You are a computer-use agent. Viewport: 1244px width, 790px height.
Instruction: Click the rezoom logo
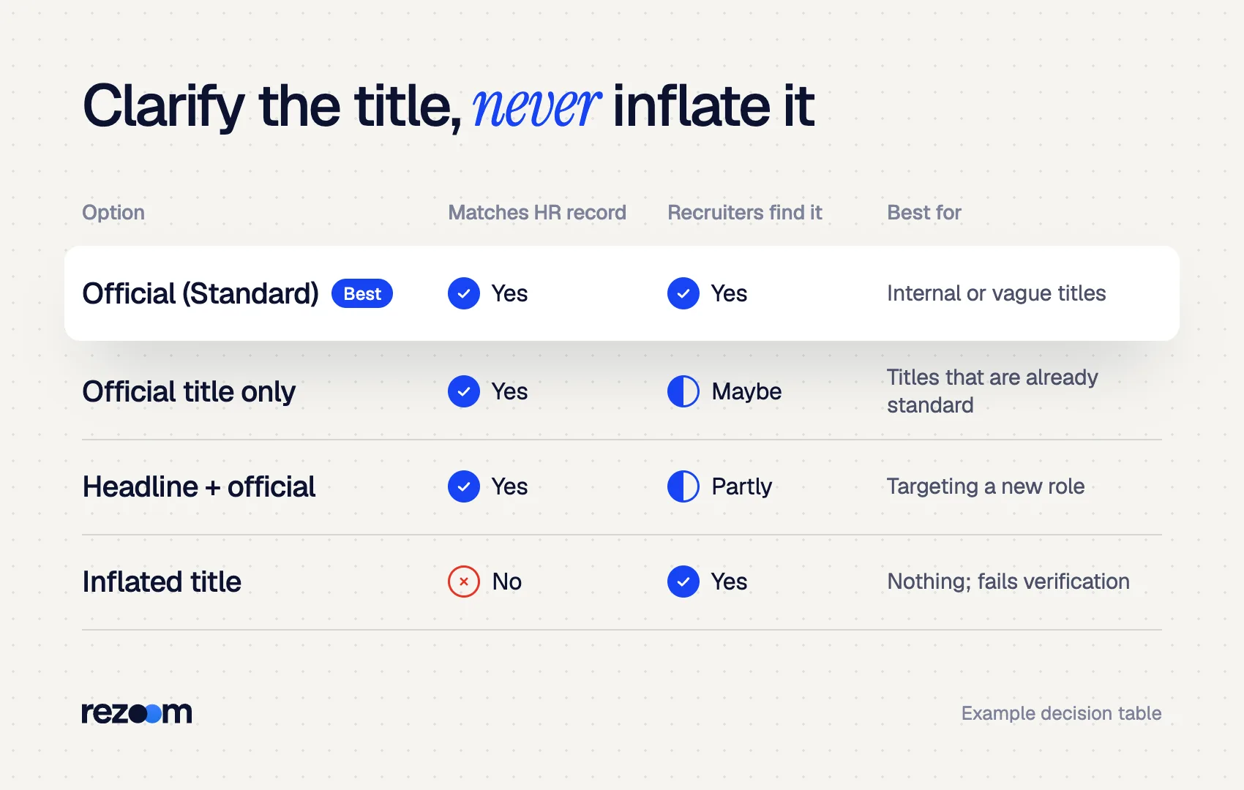point(137,712)
